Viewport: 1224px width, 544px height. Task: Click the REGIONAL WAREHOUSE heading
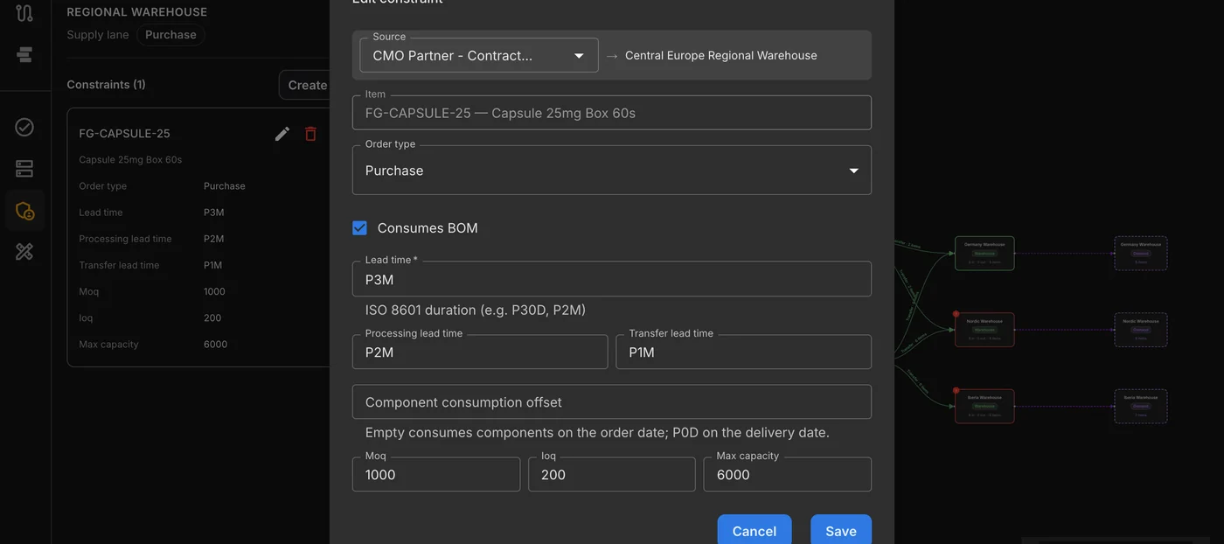(x=137, y=12)
